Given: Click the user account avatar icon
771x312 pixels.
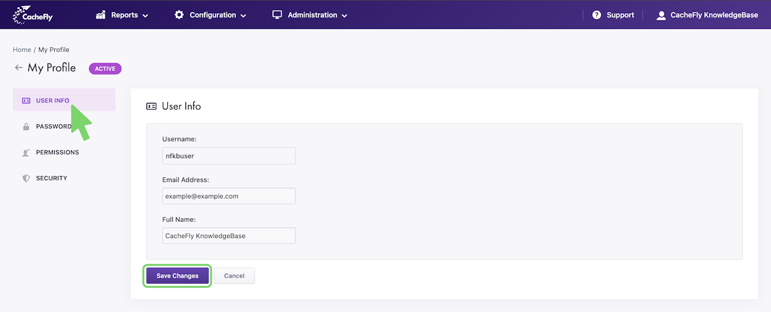Looking at the screenshot, I should (x=661, y=15).
